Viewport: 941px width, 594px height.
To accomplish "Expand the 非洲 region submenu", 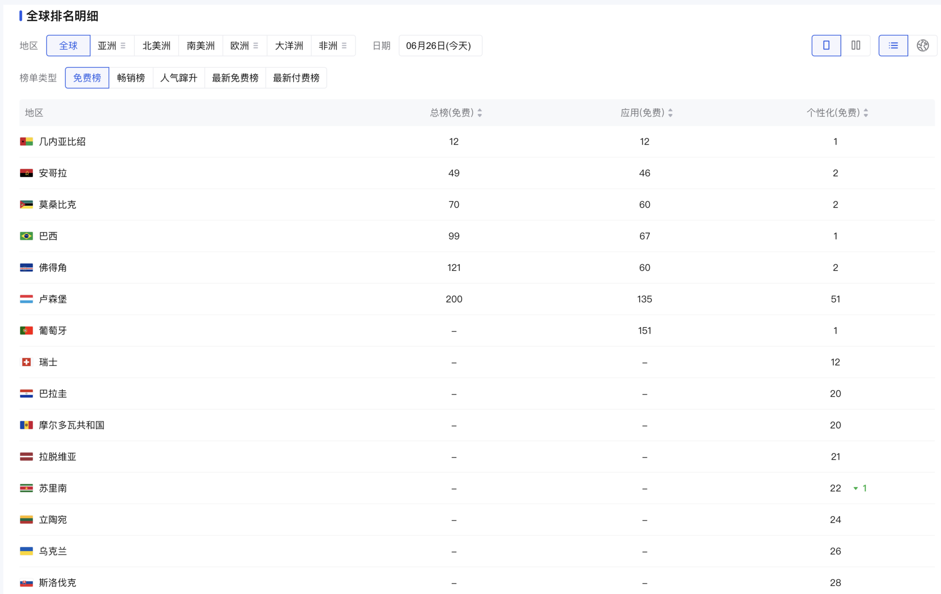I will coord(344,46).
